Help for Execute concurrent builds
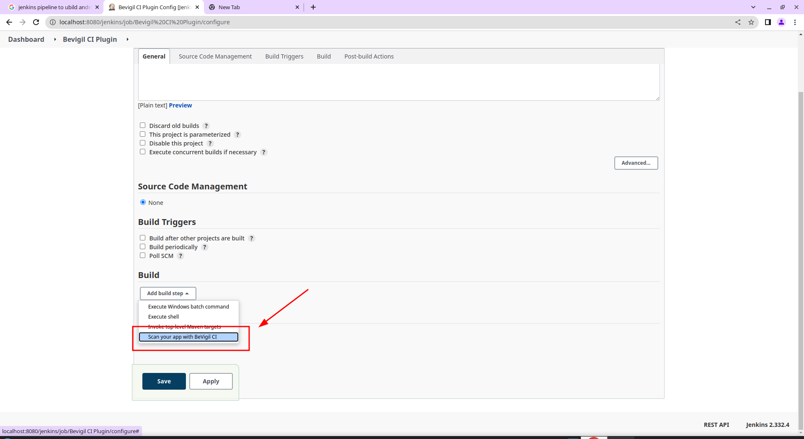Image resolution: width=804 pixels, height=439 pixels. coord(264,152)
